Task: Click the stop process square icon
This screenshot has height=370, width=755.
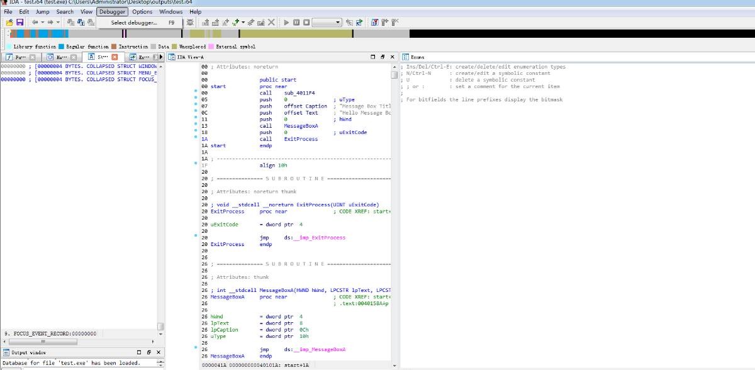Action: pos(306,22)
